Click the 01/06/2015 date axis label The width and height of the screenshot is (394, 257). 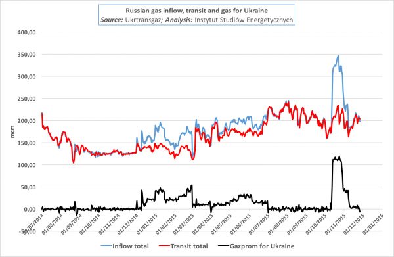click(x=242, y=223)
